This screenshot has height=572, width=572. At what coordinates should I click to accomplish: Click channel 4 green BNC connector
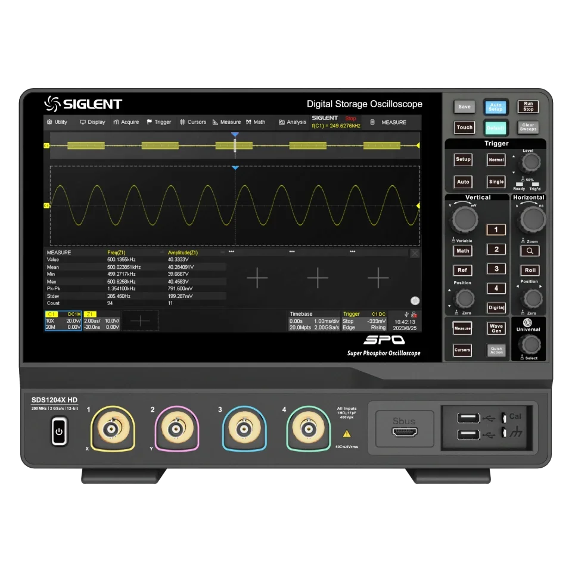[309, 428]
